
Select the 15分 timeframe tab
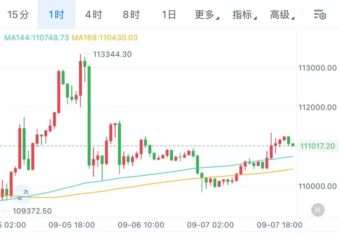(x=18, y=14)
